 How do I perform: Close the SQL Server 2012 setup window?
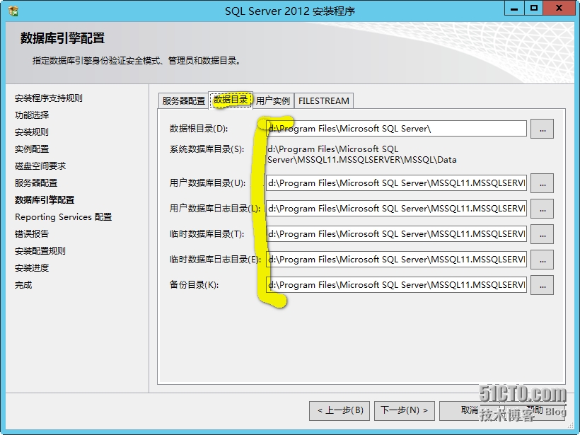point(559,8)
